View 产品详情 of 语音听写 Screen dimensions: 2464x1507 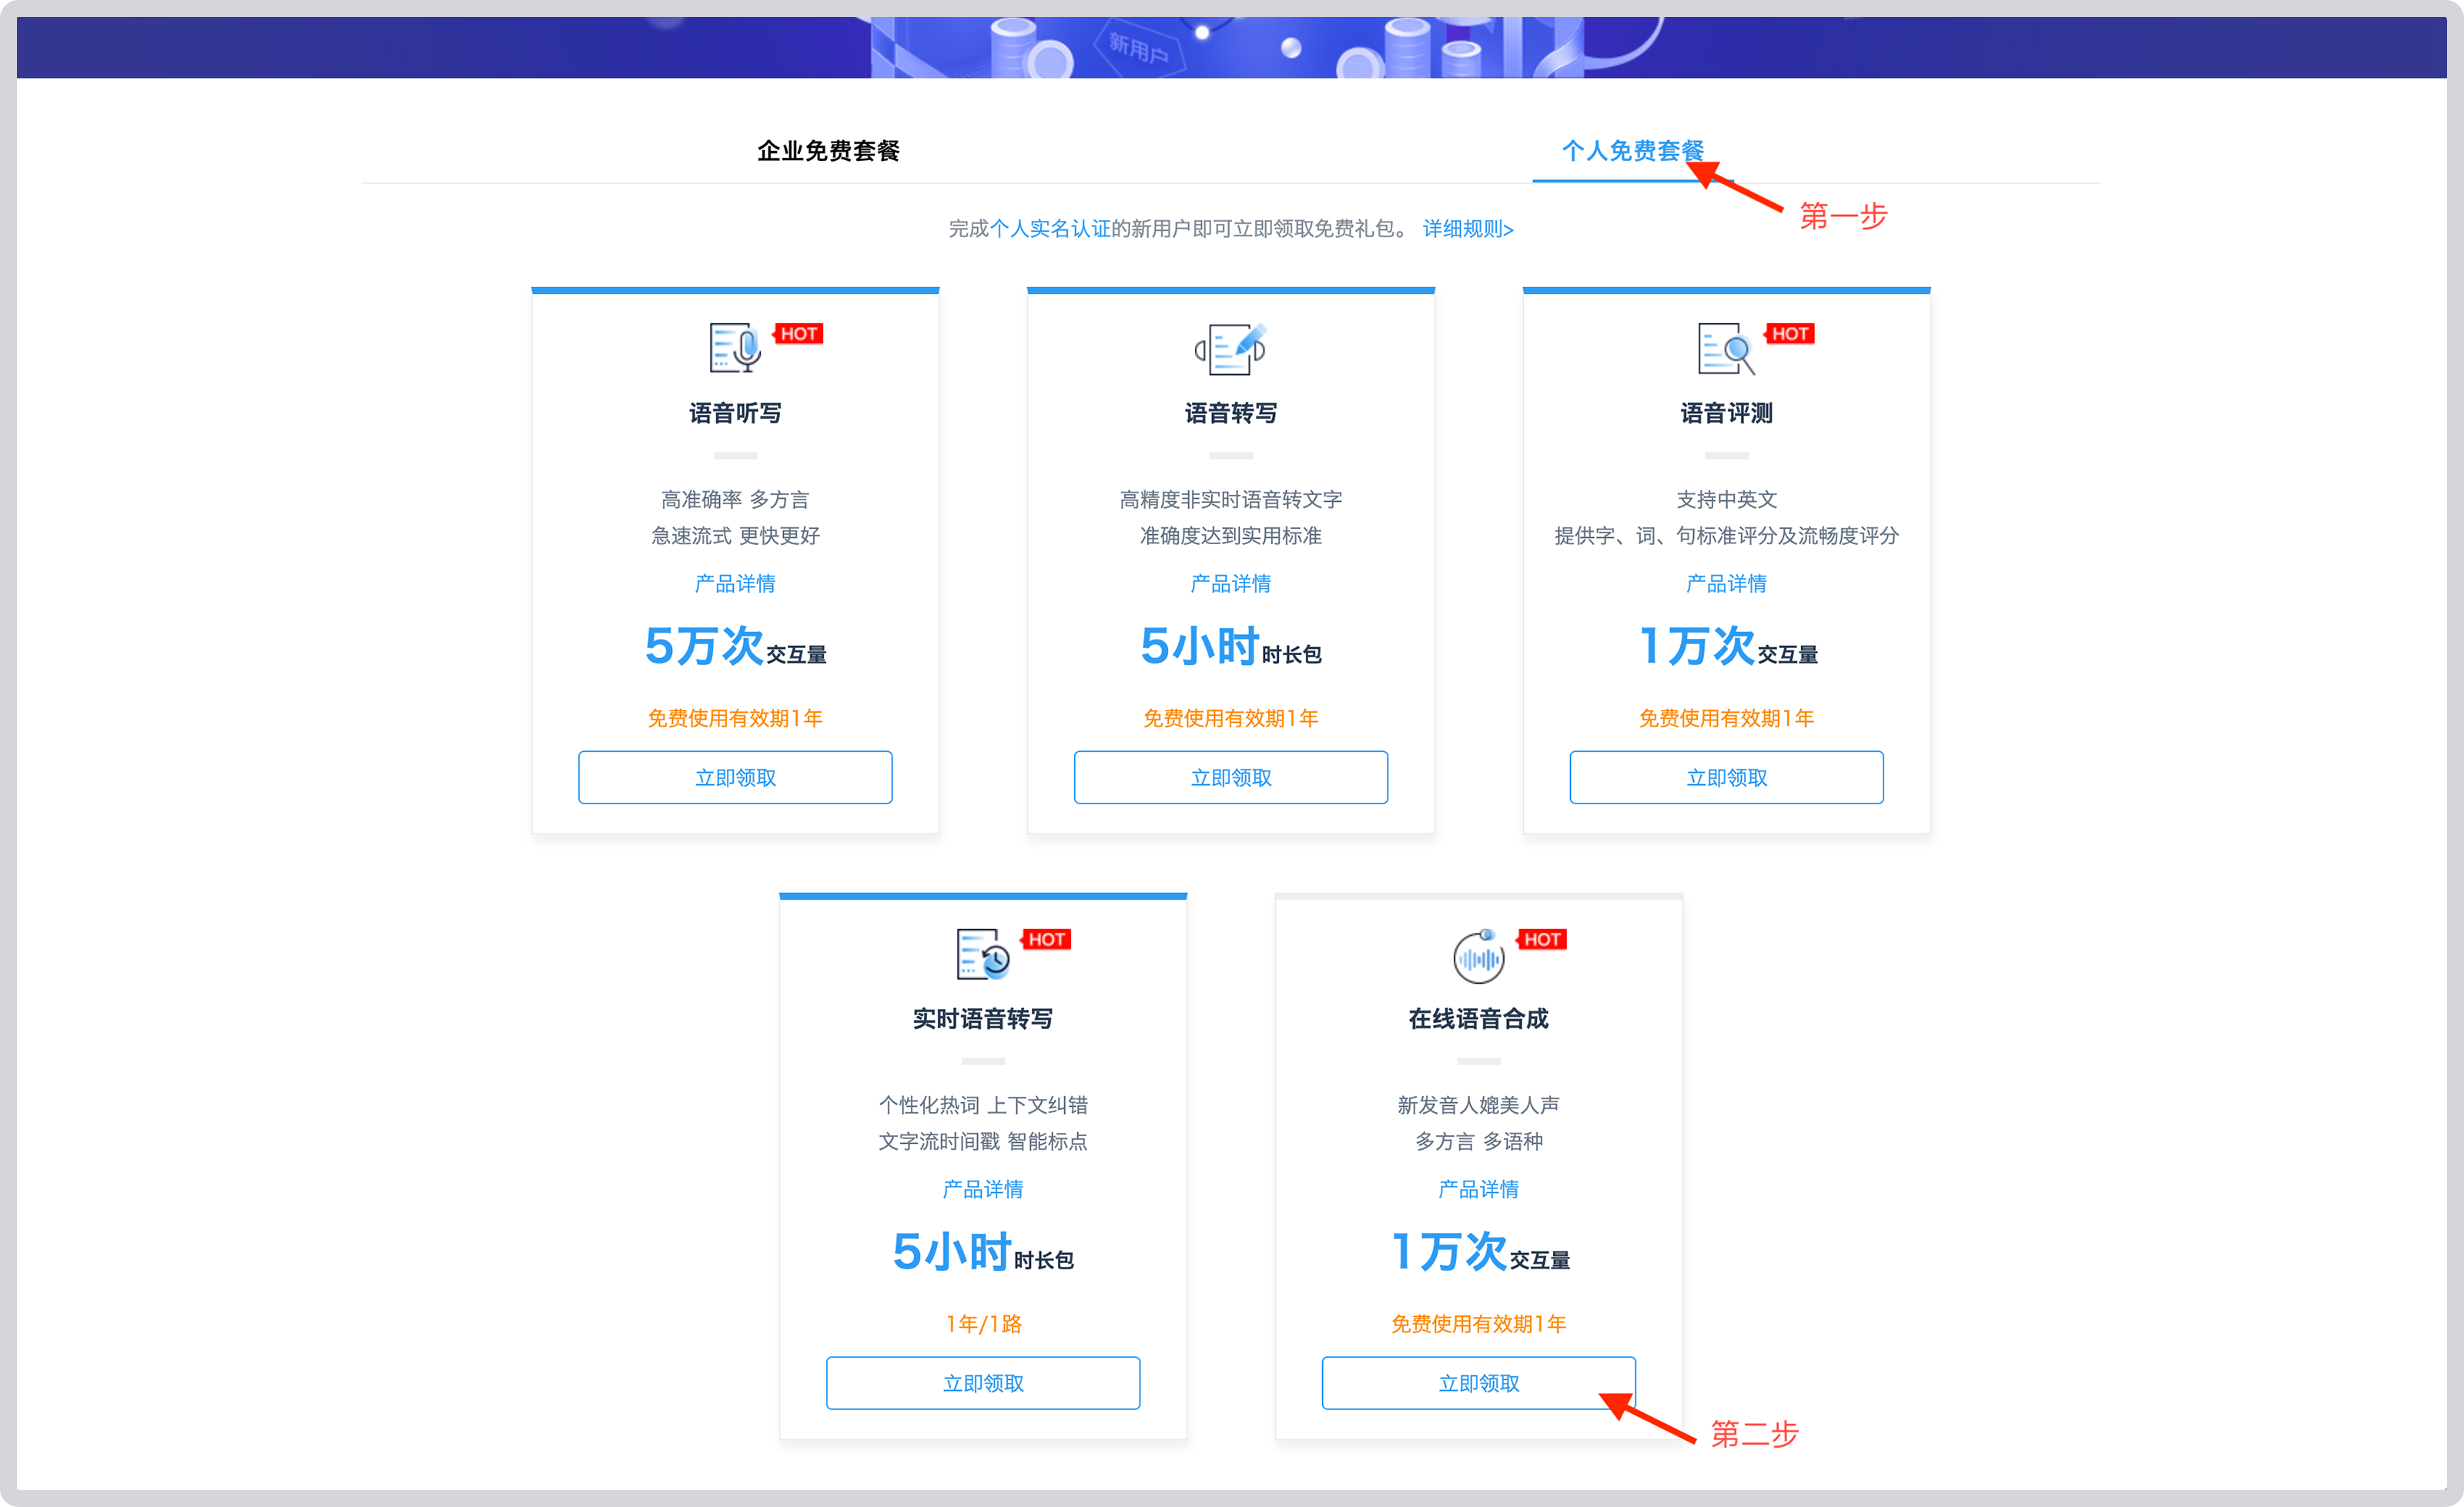click(x=735, y=583)
